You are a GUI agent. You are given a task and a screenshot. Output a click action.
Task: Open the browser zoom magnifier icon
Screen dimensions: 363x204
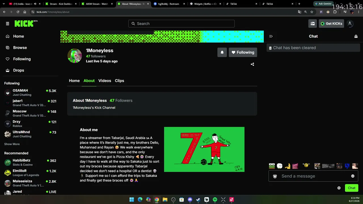coord(305,12)
